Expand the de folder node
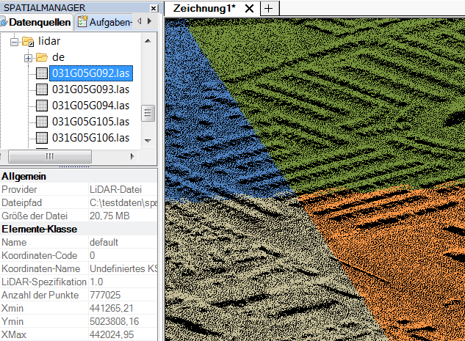 [x=28, y=58]
